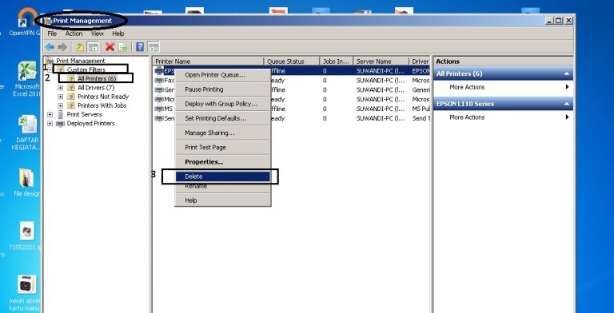Choose Print Test Page from context menu
614x313 pixels.
223,148
